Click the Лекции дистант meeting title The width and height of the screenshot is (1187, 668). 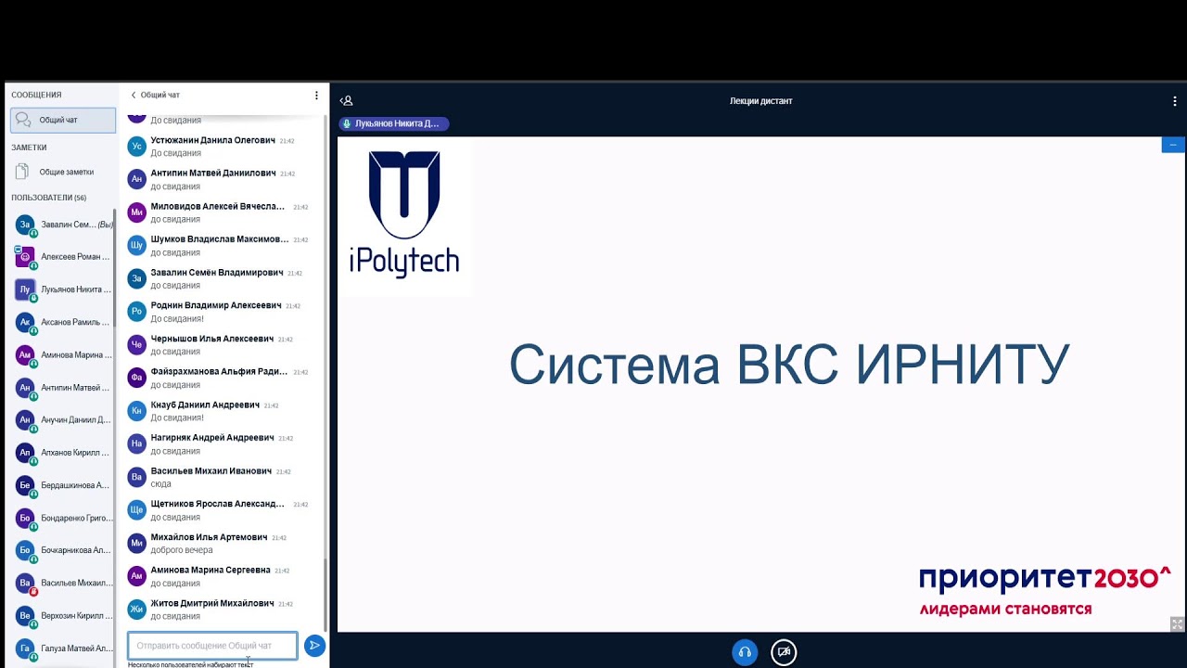pos(761,101)
